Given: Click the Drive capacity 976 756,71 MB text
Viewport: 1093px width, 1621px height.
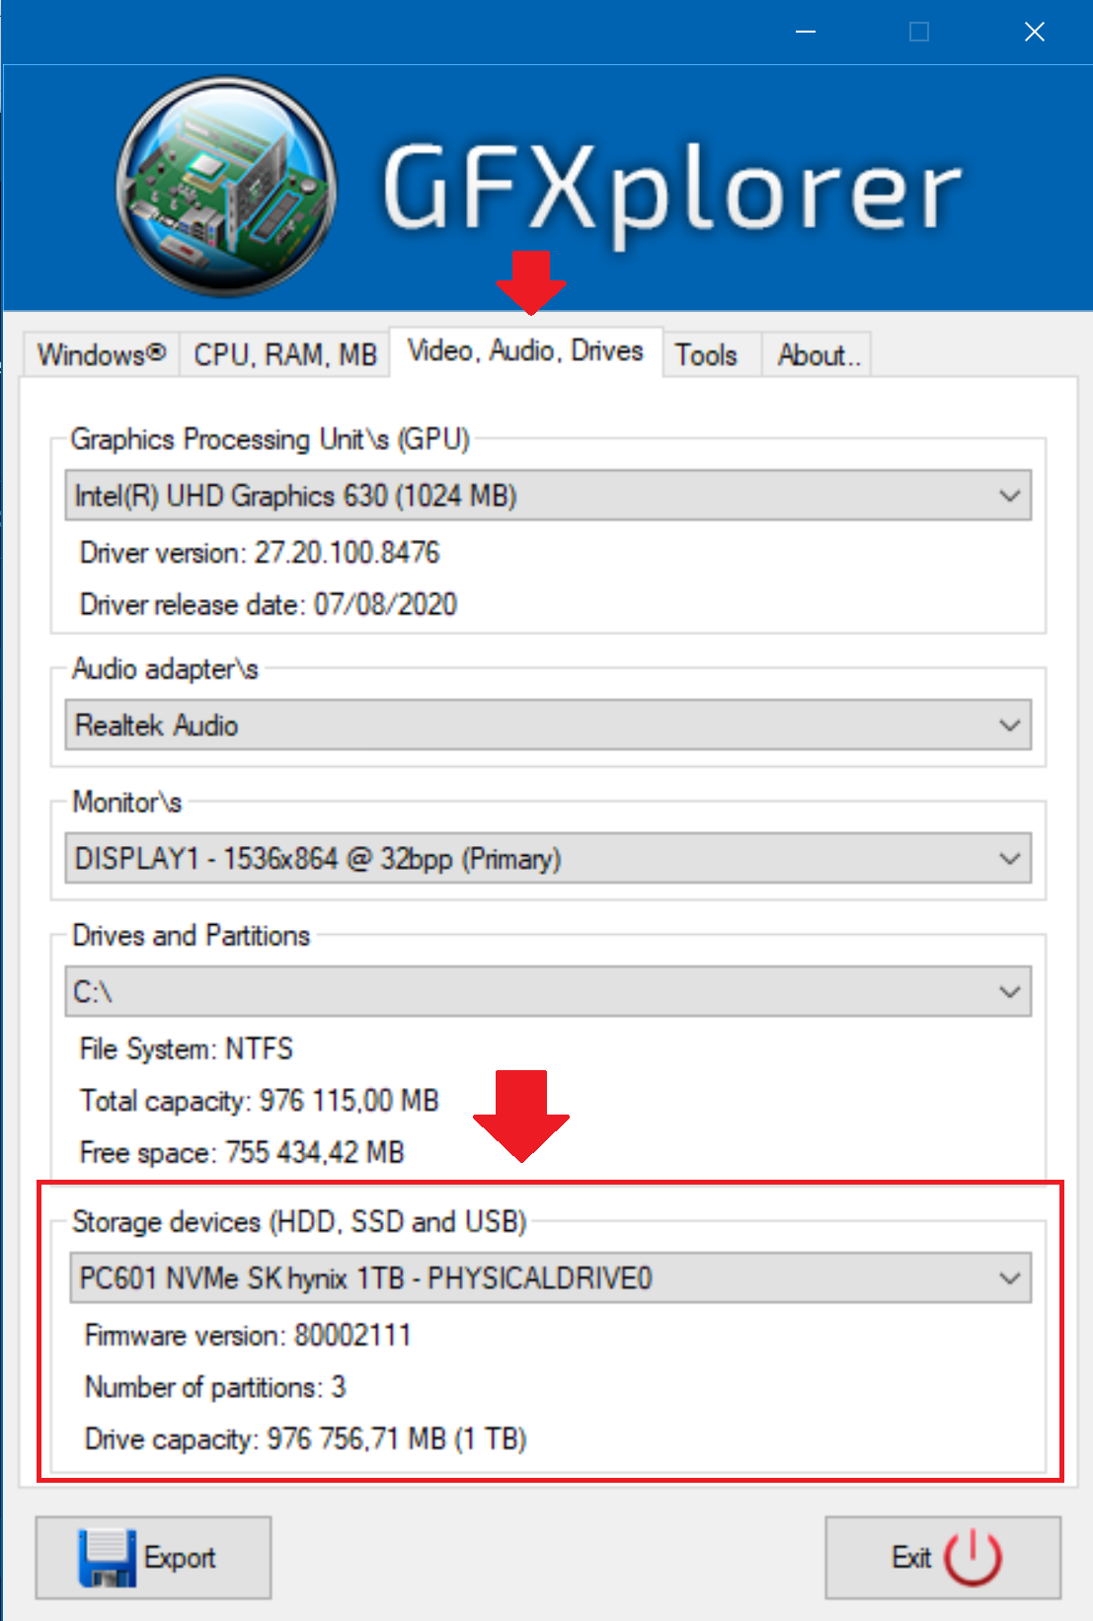Looking at the screenshot, I should pos(306,1439).
